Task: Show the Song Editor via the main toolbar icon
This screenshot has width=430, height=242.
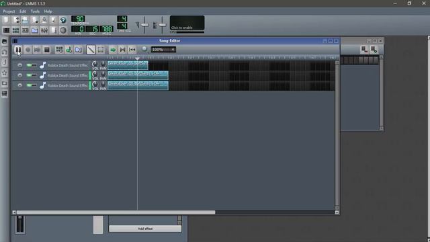Action: 6,30
